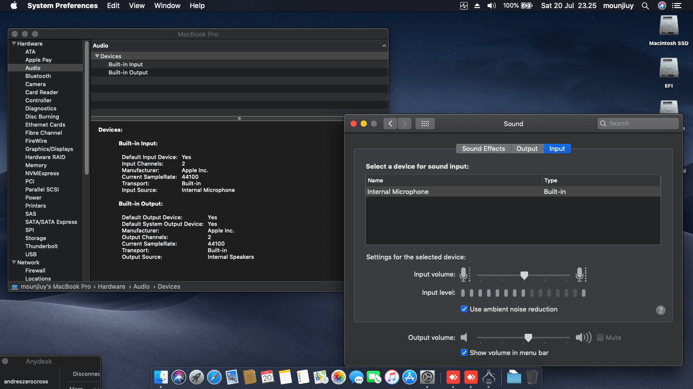Click System Information chip icon in the Dock
Image resolution: width=693 pixels, height=389 pixels.
point(489,377)
